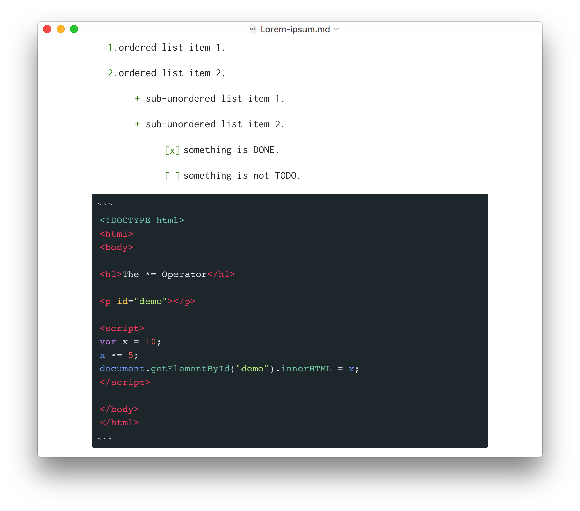The image size is (580, 511).
Task: Toggle the checked box before 'something is DONE'
Action: click(172, 150)
